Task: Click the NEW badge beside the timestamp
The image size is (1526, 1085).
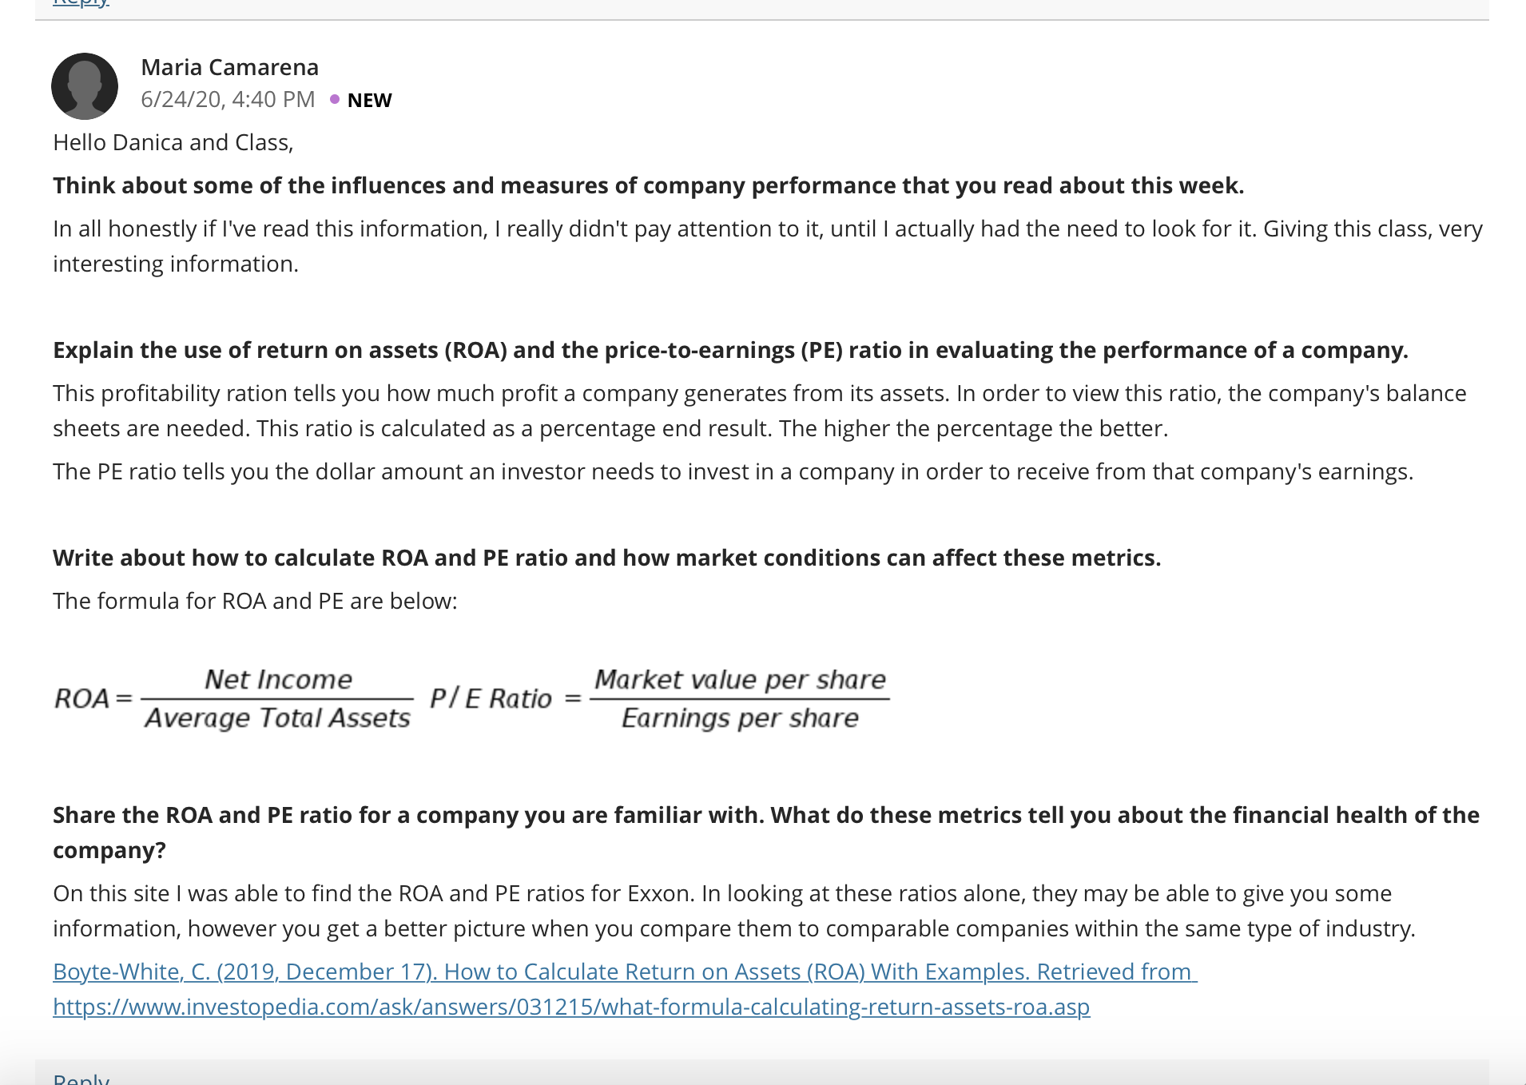Action: (x=369, y=100)
